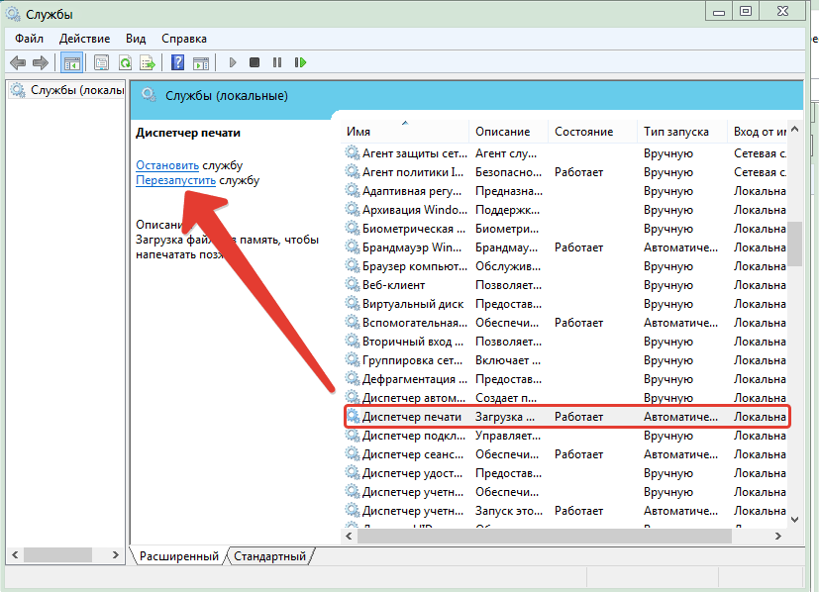This screenshot has height=592, width=819.
Task: Click the Pause service icon
Action: [277, 62]
